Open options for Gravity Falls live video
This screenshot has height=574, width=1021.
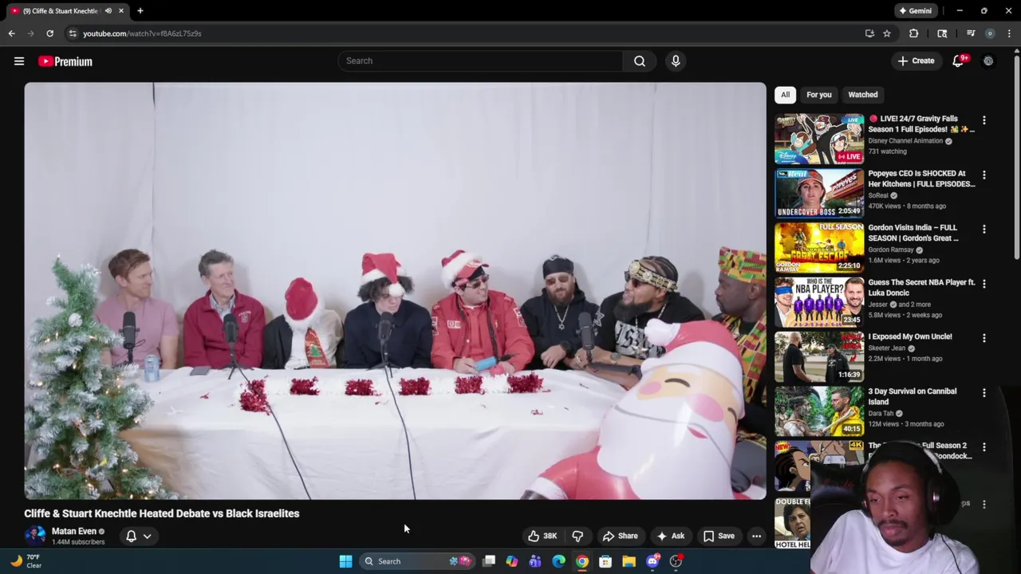click(984, 120)
